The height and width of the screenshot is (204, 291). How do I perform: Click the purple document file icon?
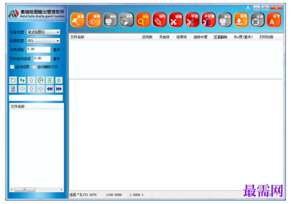(x=13, y=89)
